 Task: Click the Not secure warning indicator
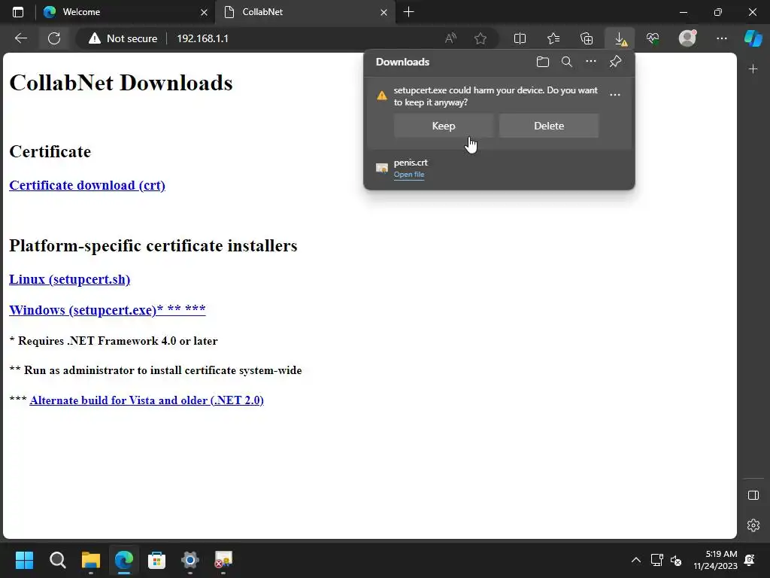pyautogui.click(x=123, y=38)
